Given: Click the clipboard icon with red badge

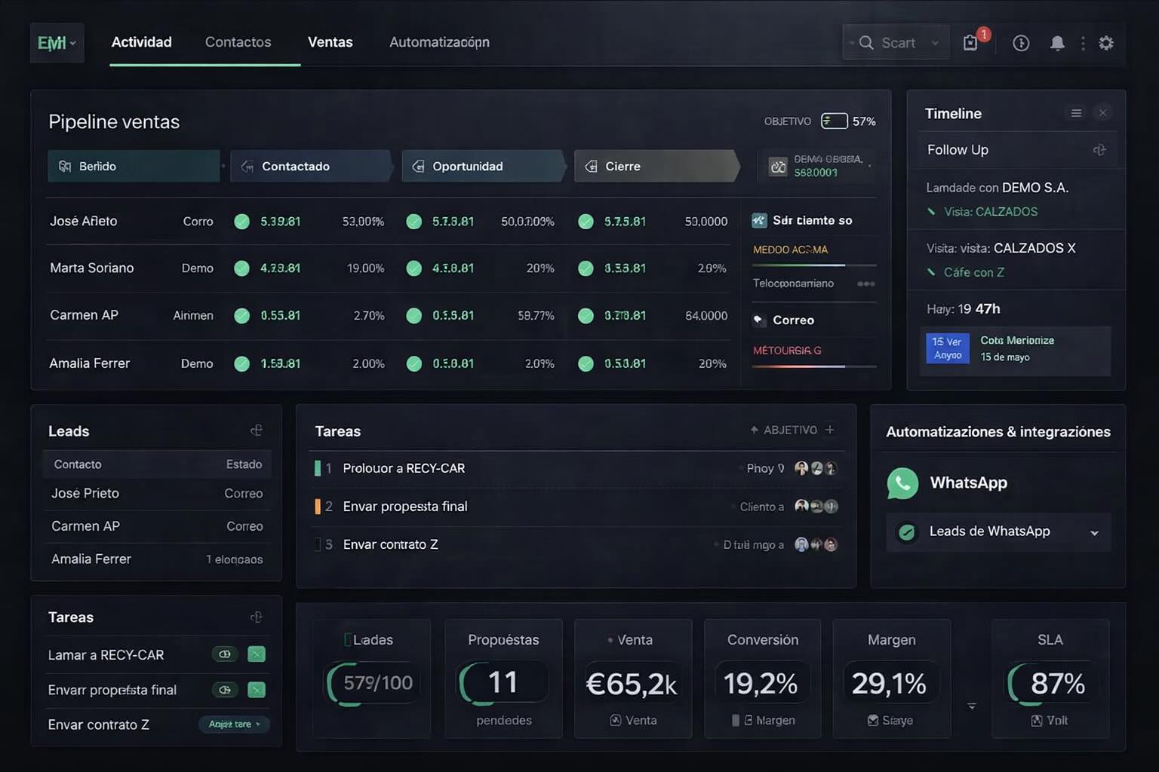Looking at the screenshot, I should pos(970,42).
